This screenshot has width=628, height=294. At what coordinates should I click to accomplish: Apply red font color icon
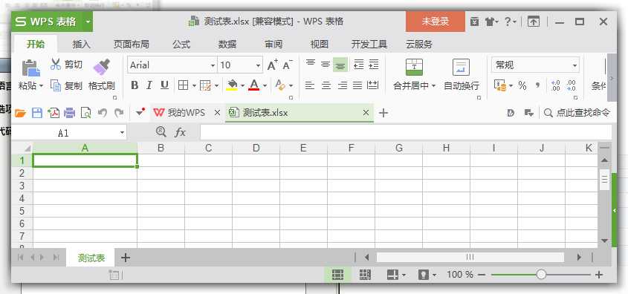pos(254,85)
